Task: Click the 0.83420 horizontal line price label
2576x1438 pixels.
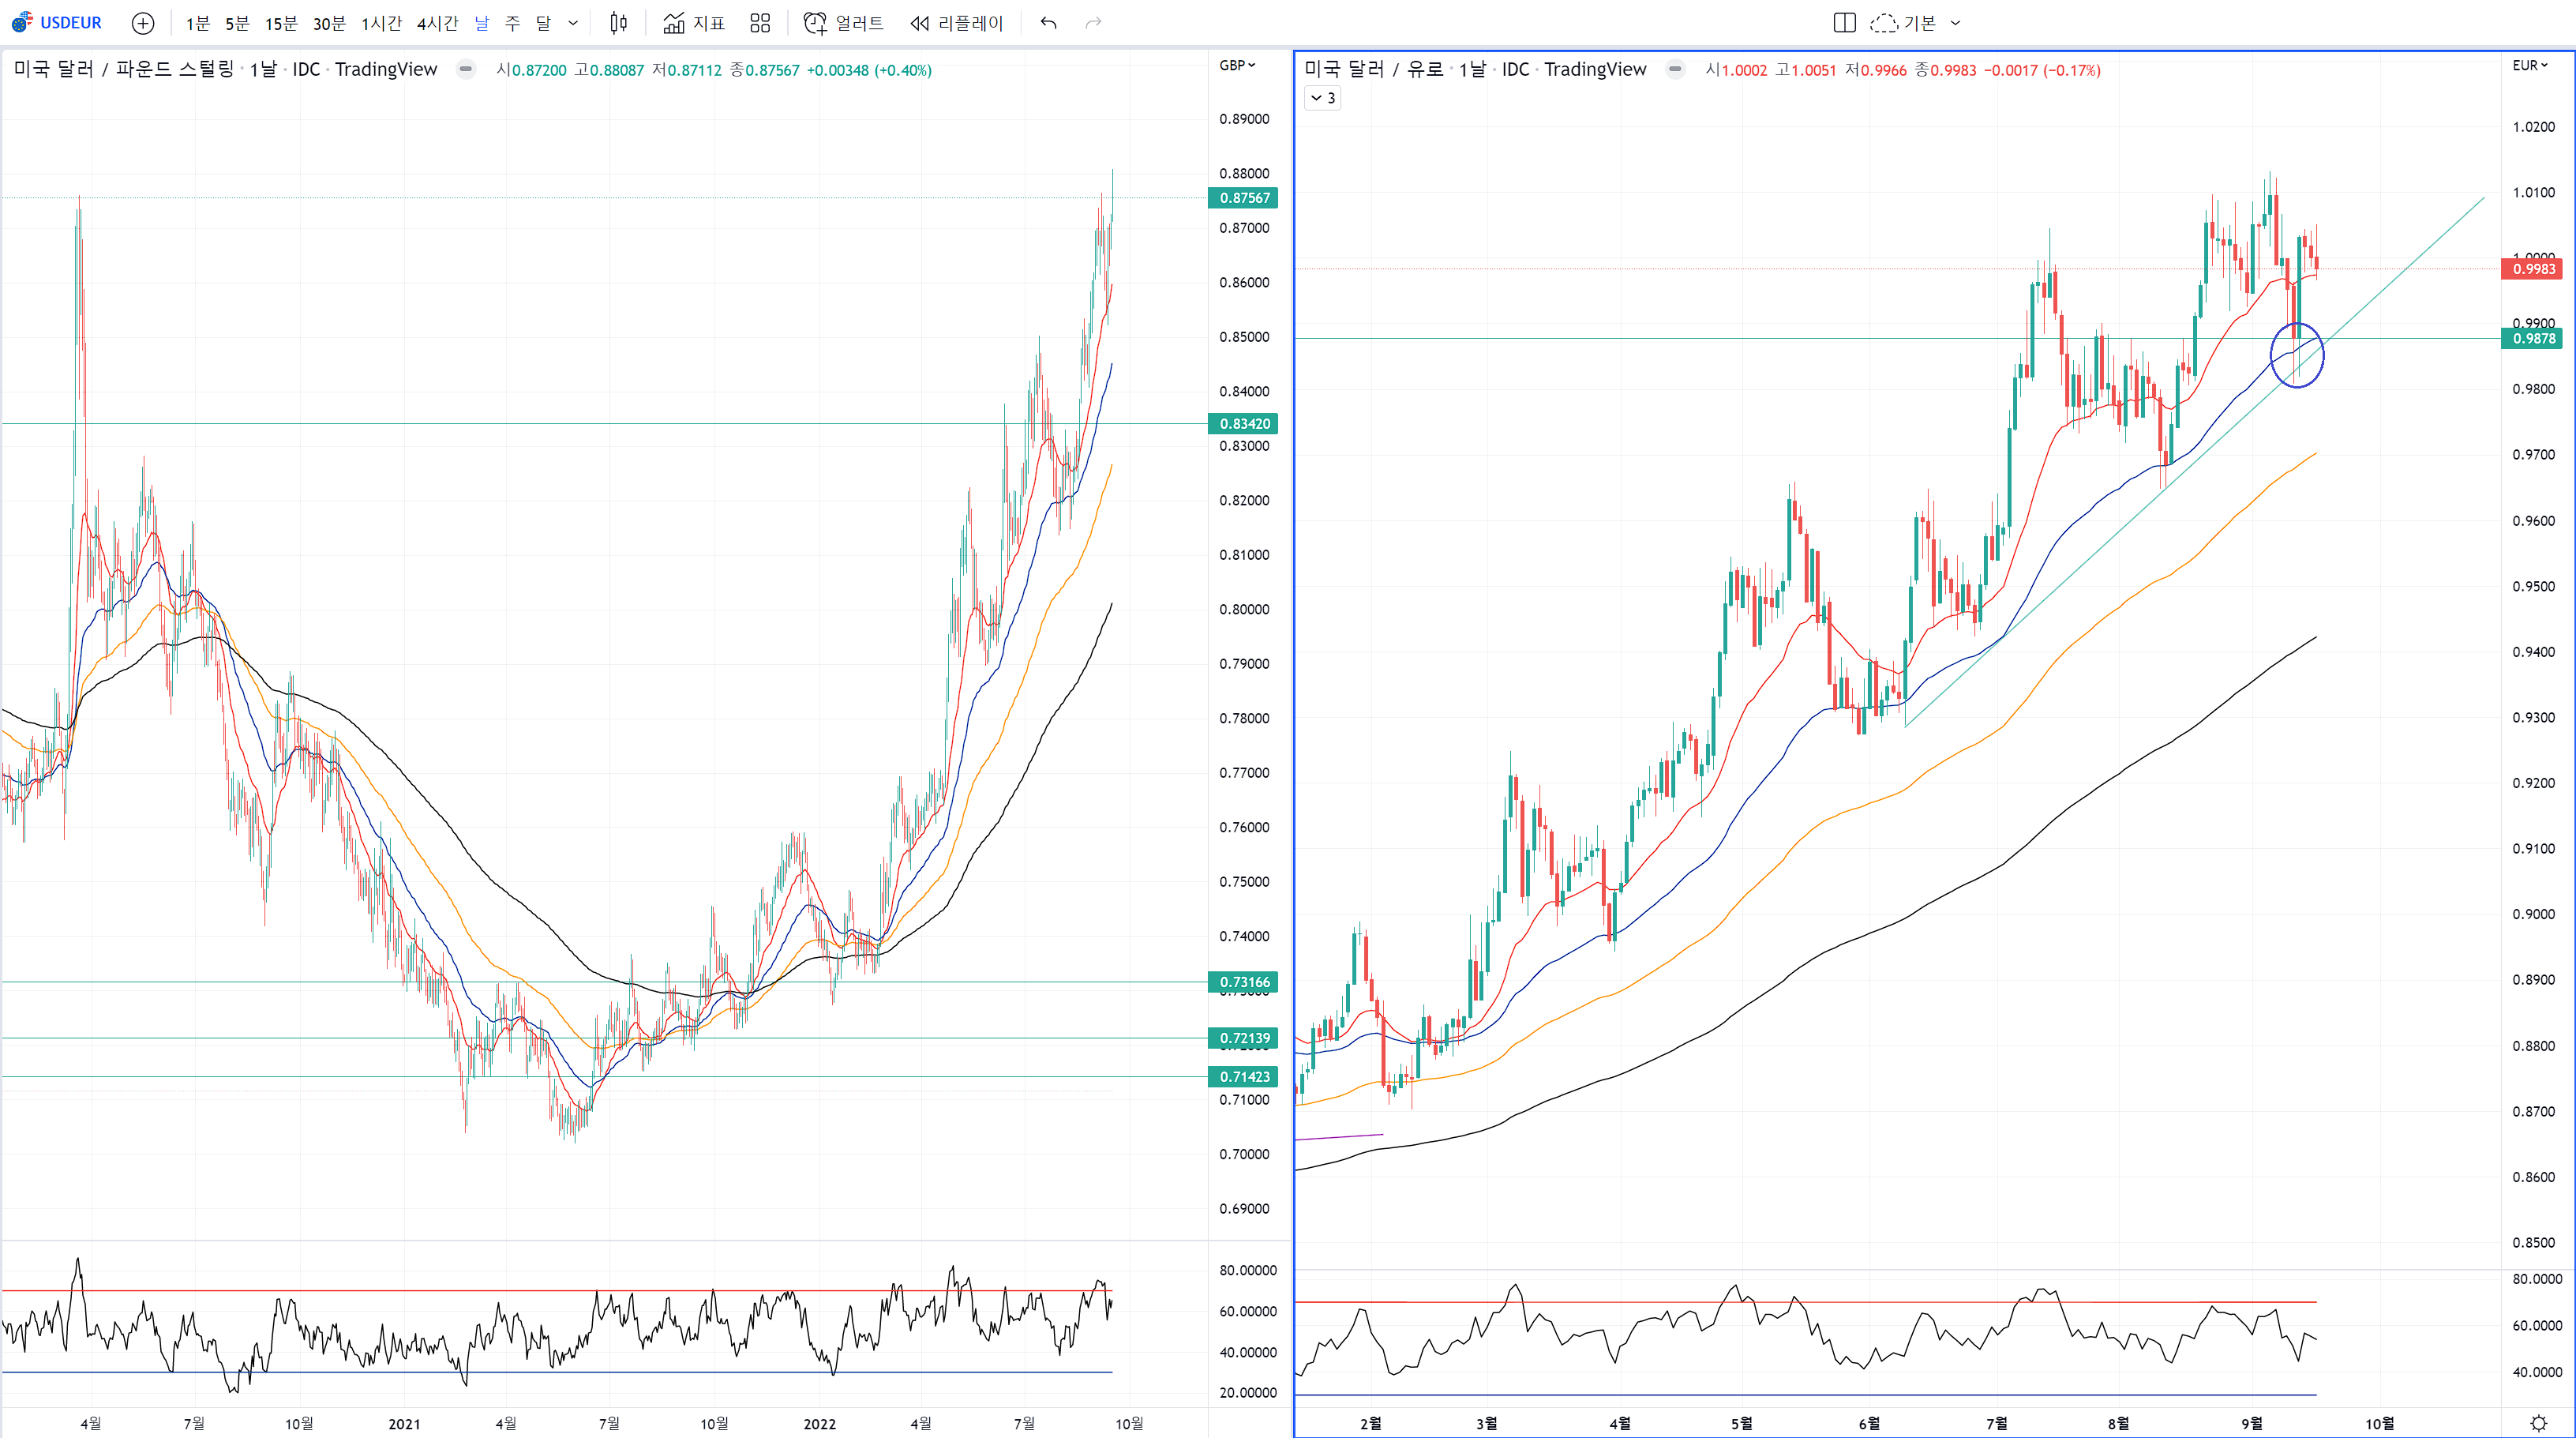Action: [1243, 424]
